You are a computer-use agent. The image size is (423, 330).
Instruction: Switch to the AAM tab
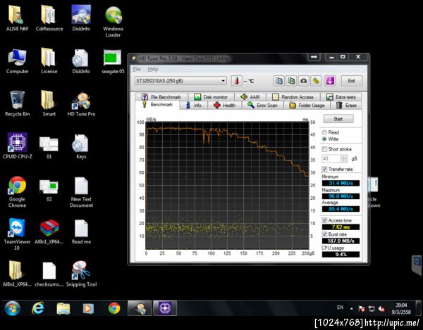[x=250, y=97]
